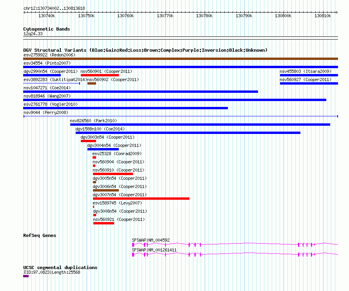Open the nsv560902 (Cooper2011) label
Screen dimensions: 349x291
[113, 80]
